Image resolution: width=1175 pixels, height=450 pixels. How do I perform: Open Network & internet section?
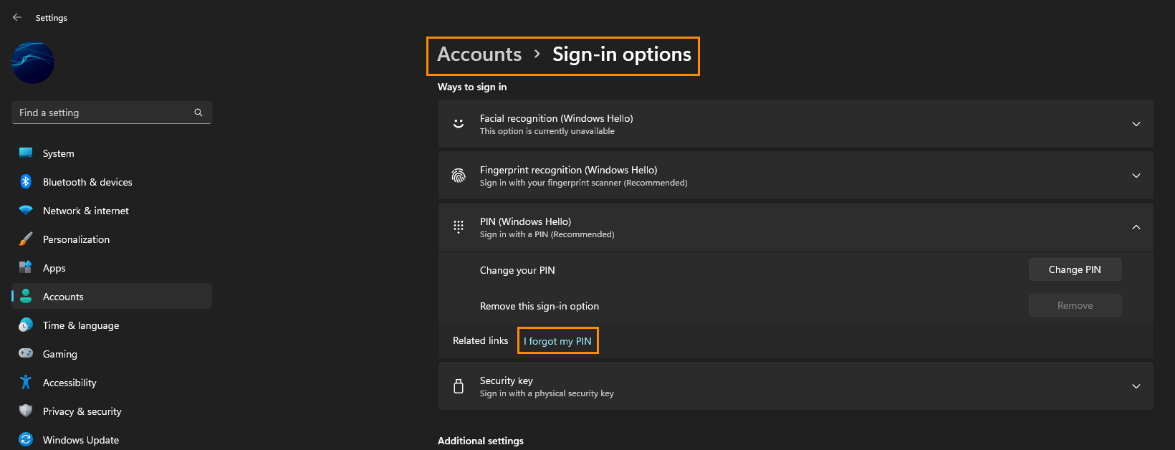click(112, 211)
